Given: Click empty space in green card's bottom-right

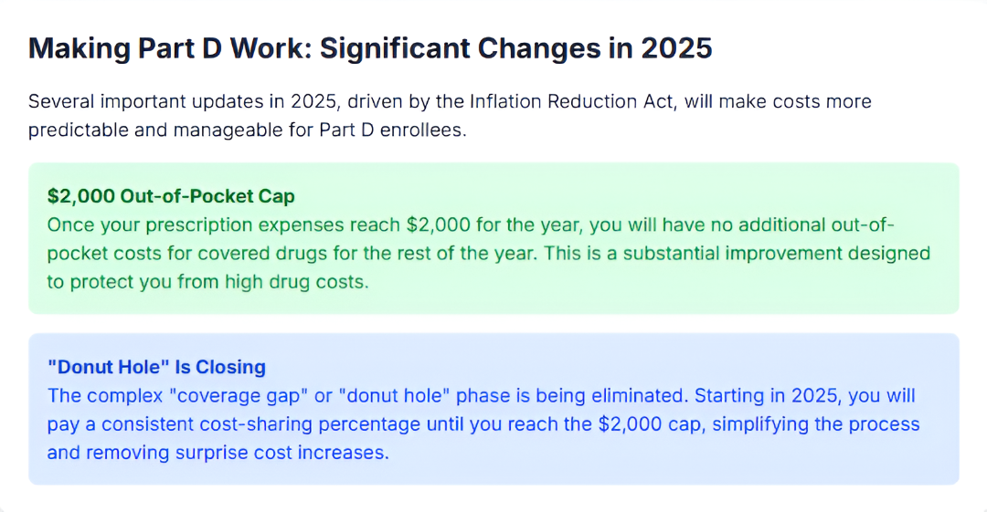Looking at the screenshot, I should [822, 290].
